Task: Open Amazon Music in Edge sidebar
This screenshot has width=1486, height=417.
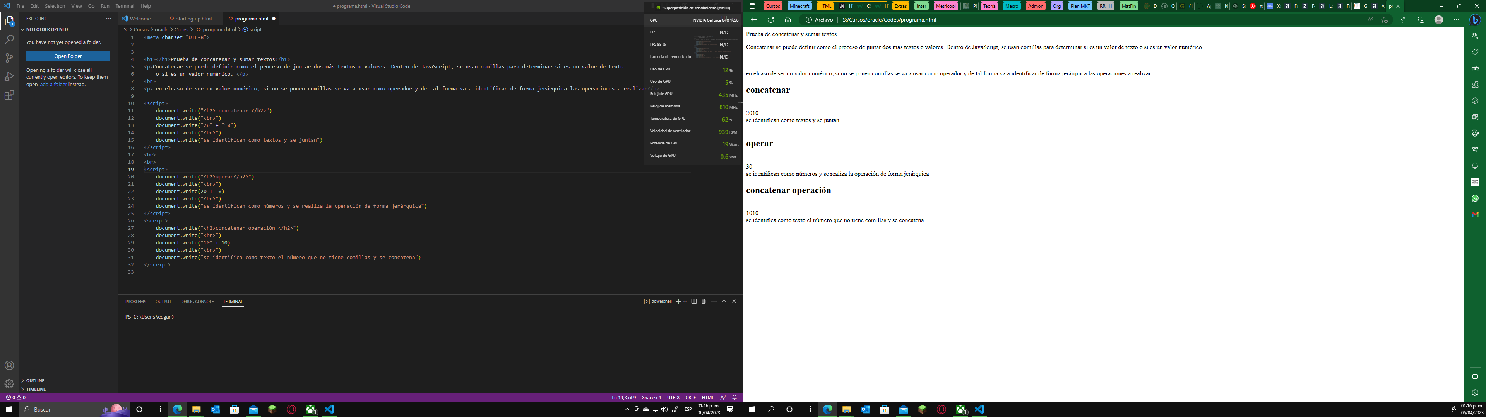Action: 1475,182
